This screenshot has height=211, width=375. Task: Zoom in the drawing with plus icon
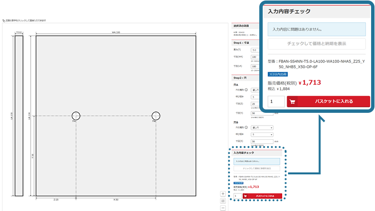223,194
